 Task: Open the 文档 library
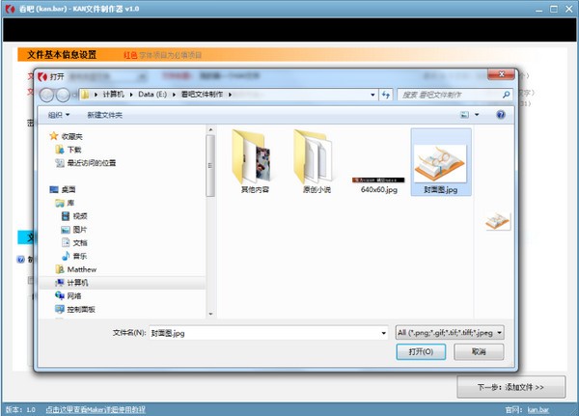coord(74,242)
